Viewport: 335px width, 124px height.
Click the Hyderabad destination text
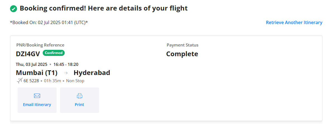click(92, 73)
